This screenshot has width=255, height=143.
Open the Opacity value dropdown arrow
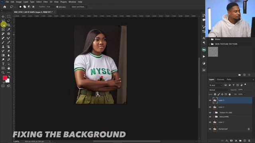tap(245, 90)
